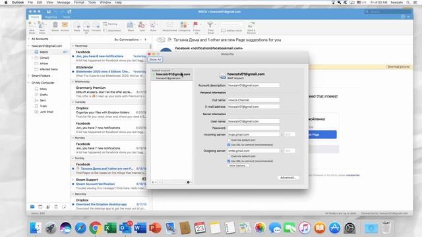Remove account with the minus button

(x=160, y=182)
